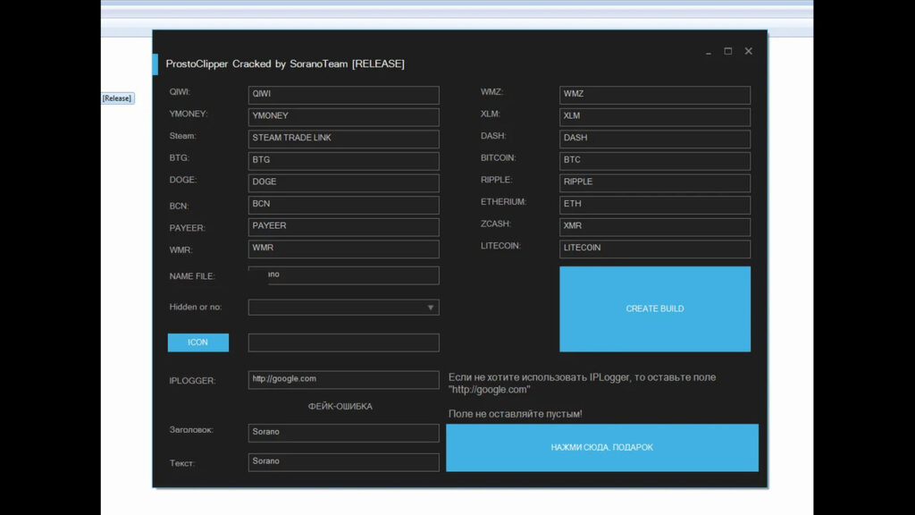
Task: Click the 'IPLOGGER:' label
Action: 192,381
